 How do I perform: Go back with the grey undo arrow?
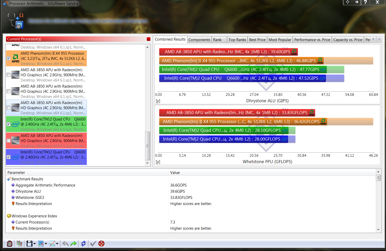point(65,244)
